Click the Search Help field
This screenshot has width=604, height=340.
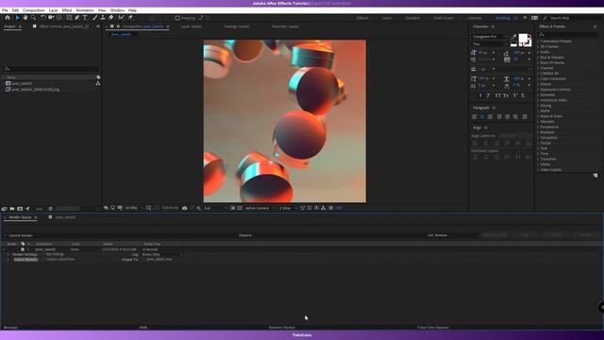pos(572,18)
